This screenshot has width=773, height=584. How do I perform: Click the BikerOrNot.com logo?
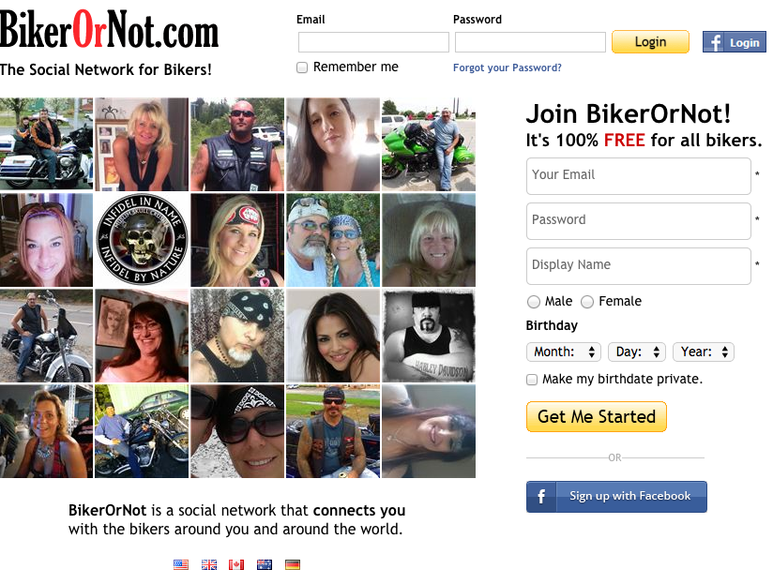pyautogui.click(x=110, y=30)
